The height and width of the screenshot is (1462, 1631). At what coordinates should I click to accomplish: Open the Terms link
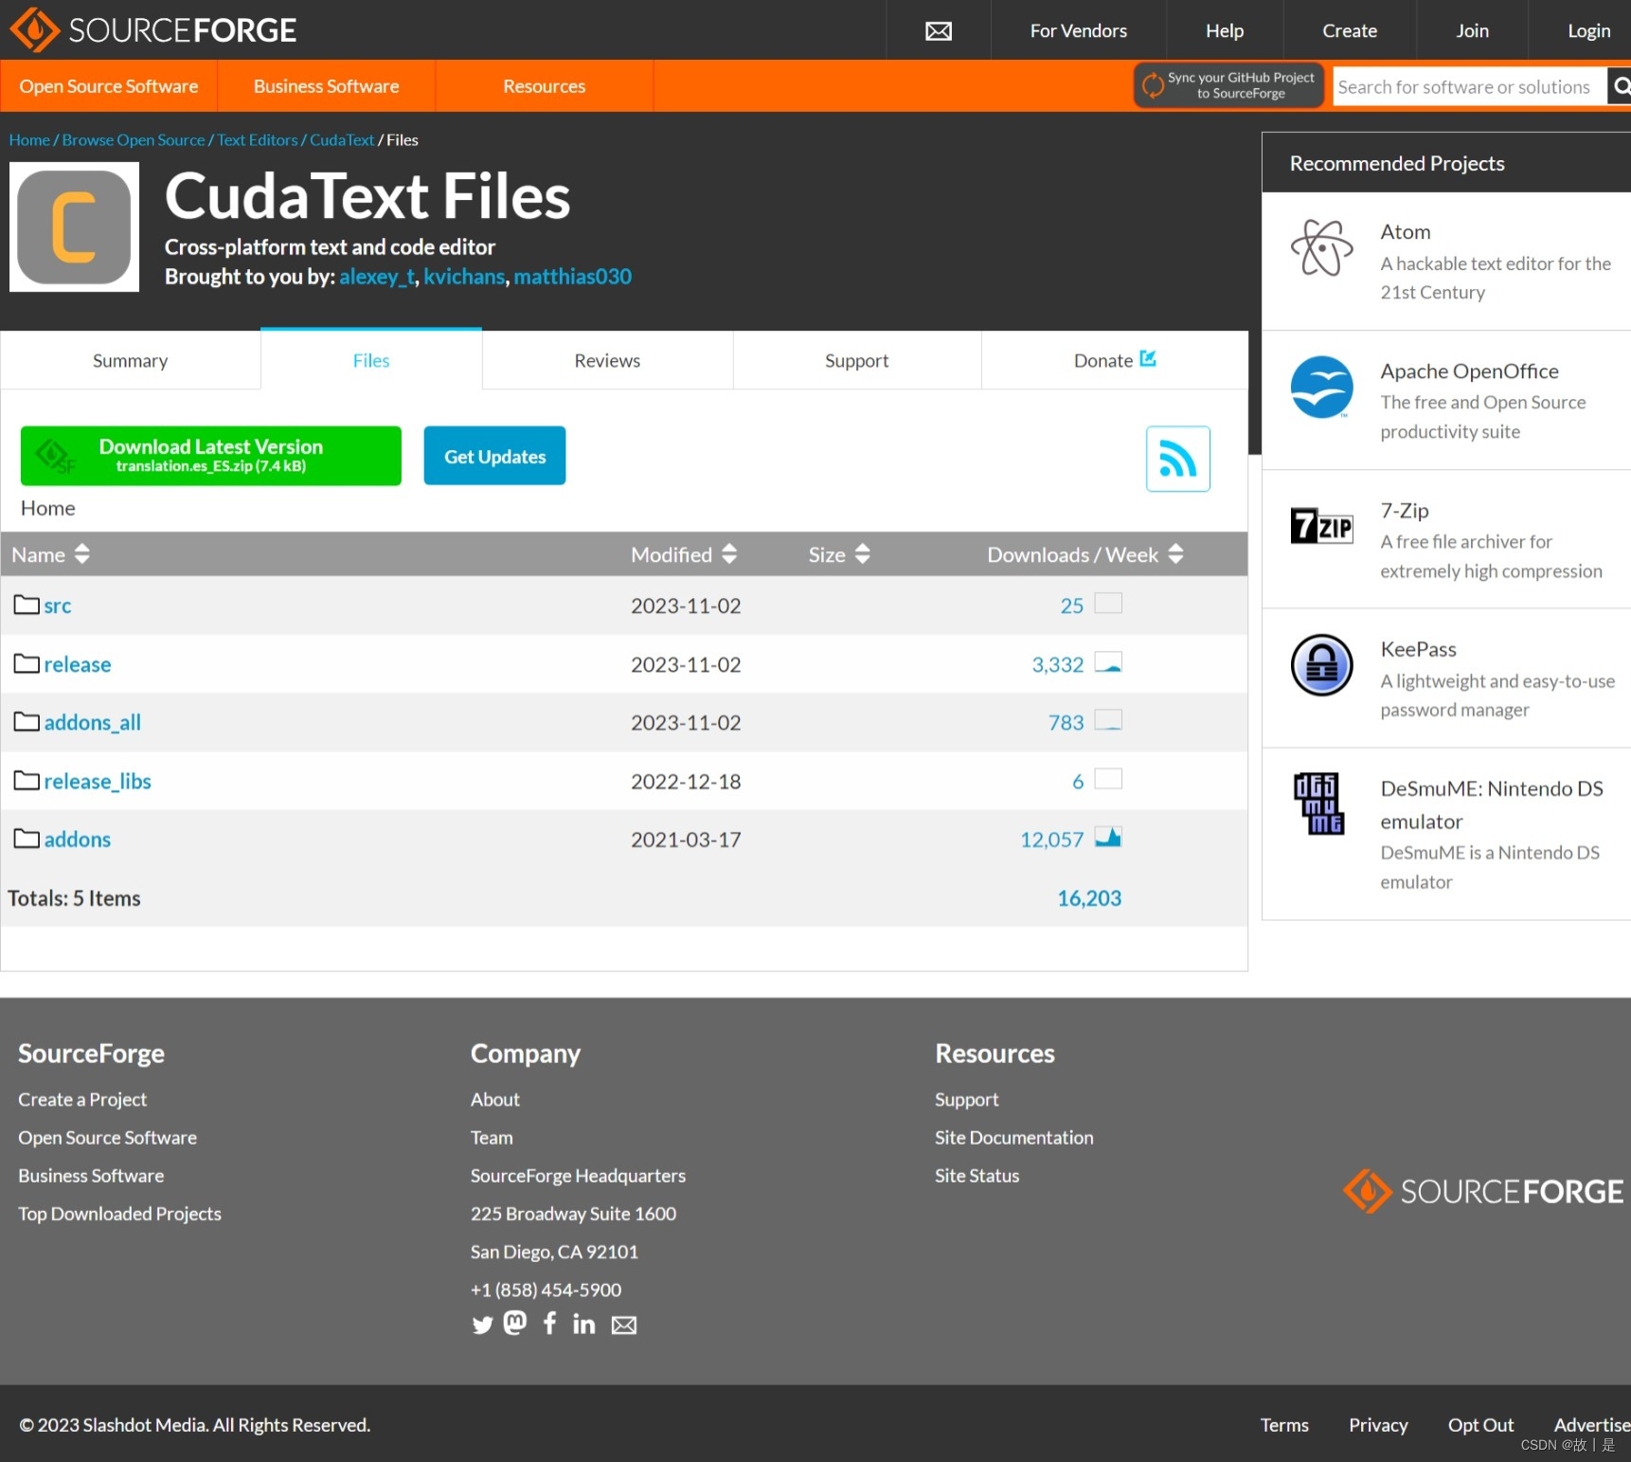1284,1425
